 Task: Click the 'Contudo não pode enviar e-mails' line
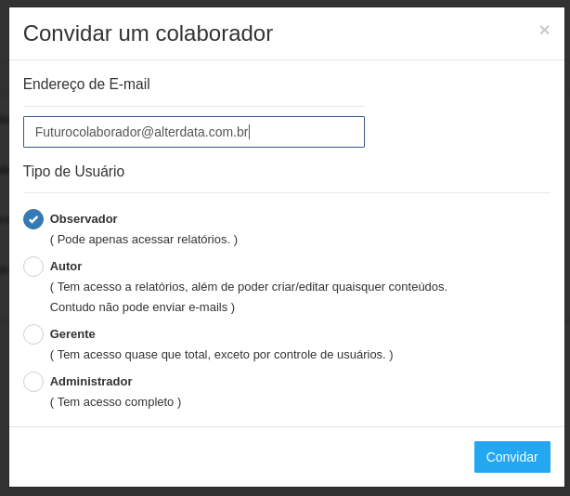pos(142,307)
